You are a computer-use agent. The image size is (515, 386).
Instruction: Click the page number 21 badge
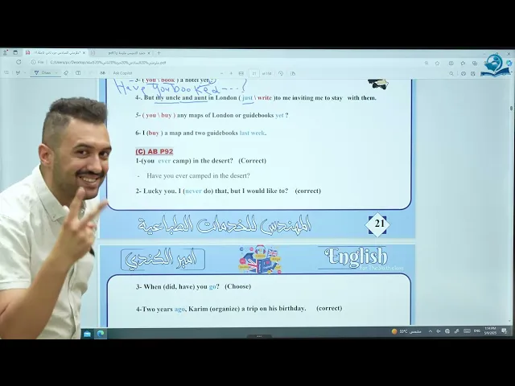click(x=377, y=224)
